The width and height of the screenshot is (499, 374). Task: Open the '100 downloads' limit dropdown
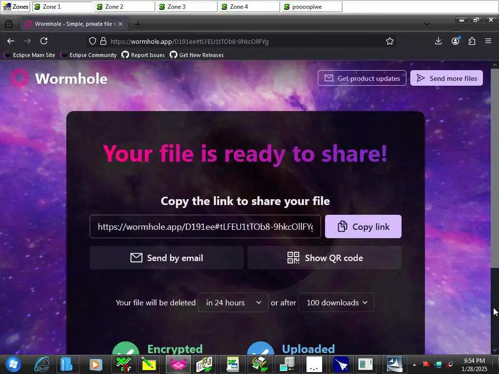point(336,302)
